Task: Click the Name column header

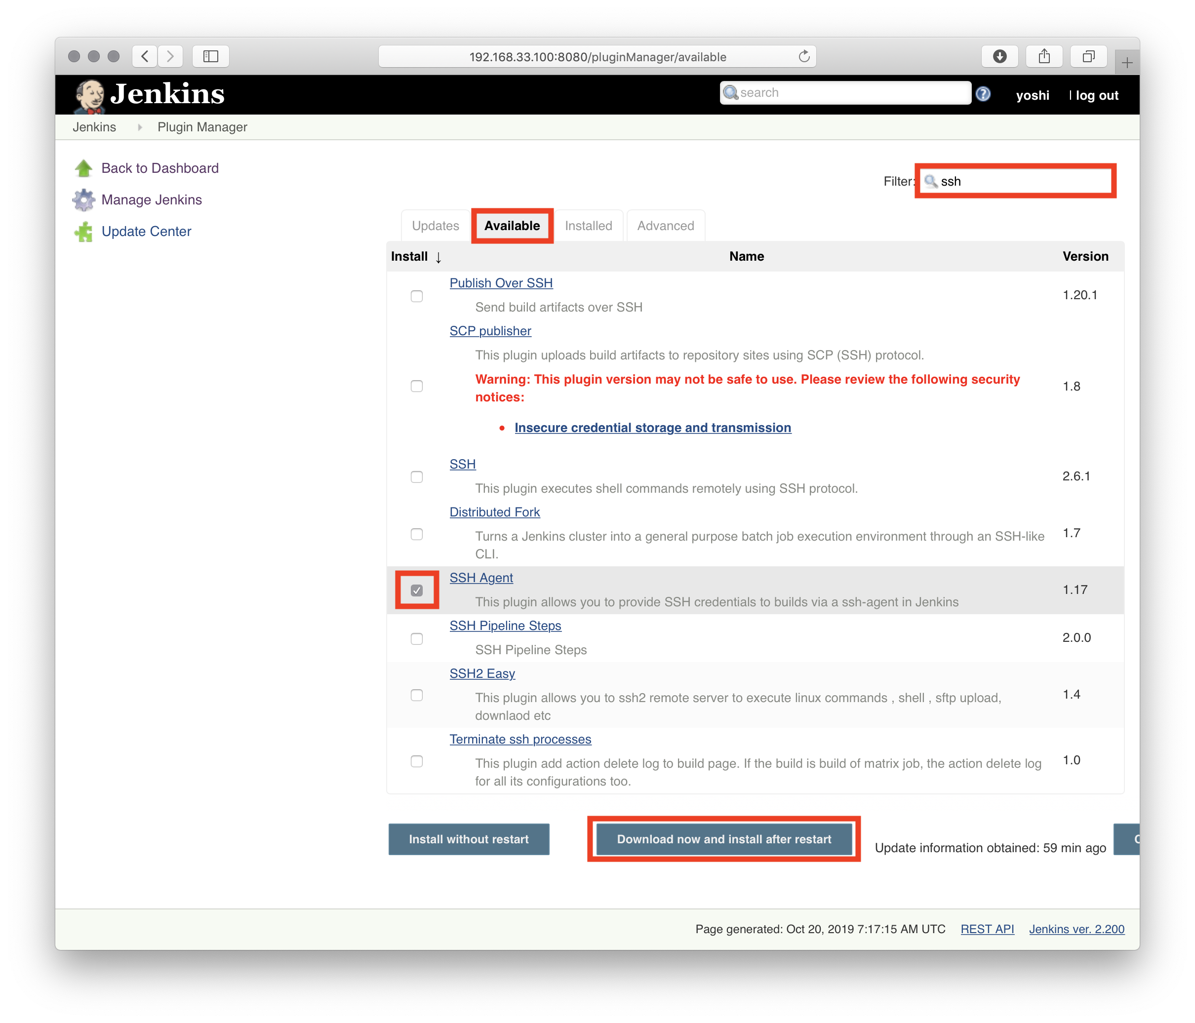Action: [x=746, y=257]
